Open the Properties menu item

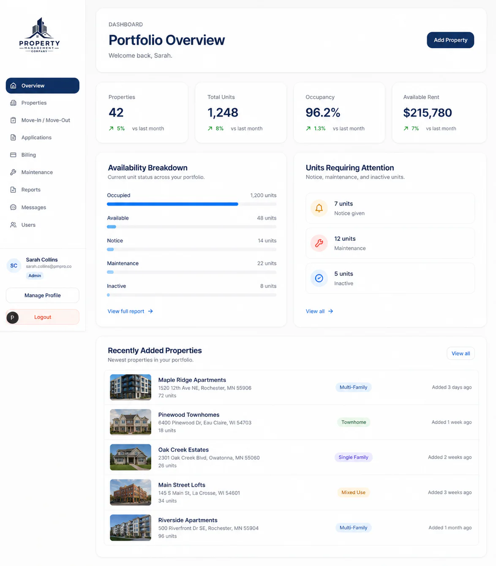click(43, 103)
